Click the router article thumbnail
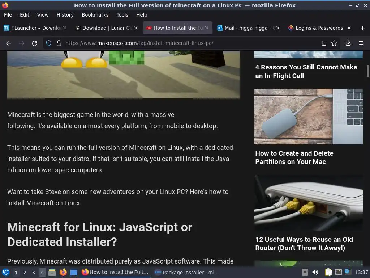 [309, 203]
